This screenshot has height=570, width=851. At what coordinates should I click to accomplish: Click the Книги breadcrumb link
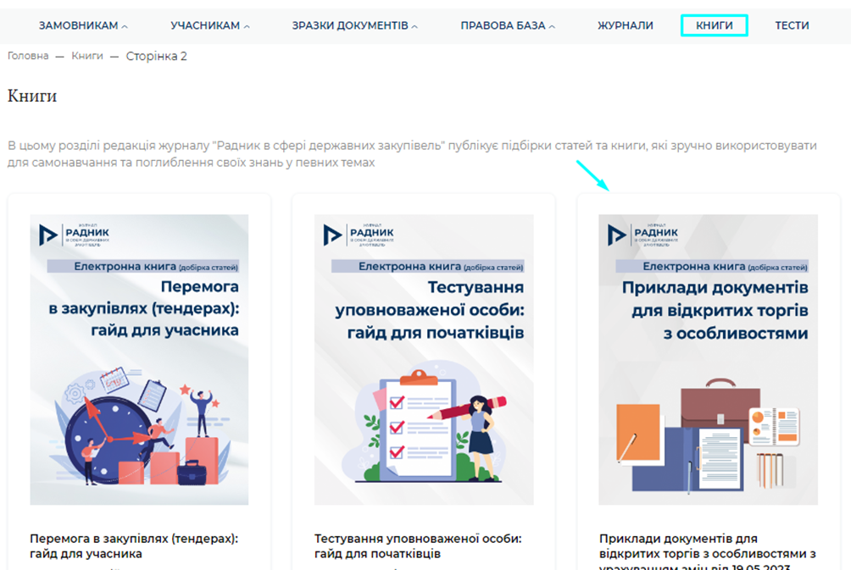click(x=86, y=56)
